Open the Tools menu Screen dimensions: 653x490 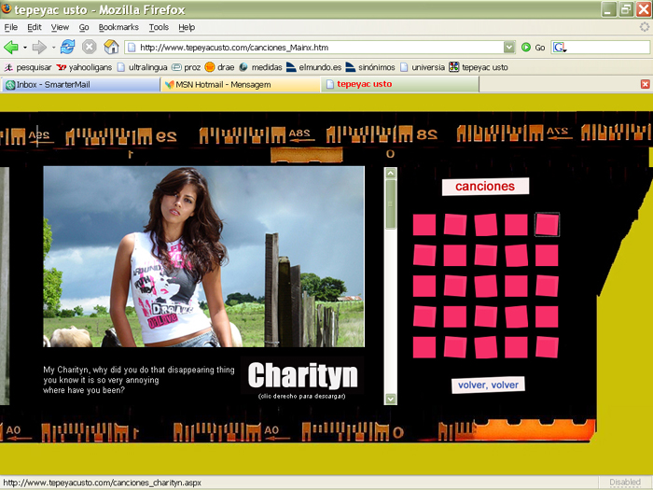tap(159, 27)
